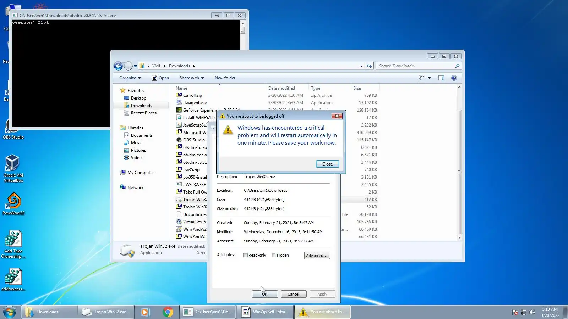Select the PW3232.EXE file icon
The height and width of the screenshot is (319, 568).
pyautogui.click(x=179, y=184)
